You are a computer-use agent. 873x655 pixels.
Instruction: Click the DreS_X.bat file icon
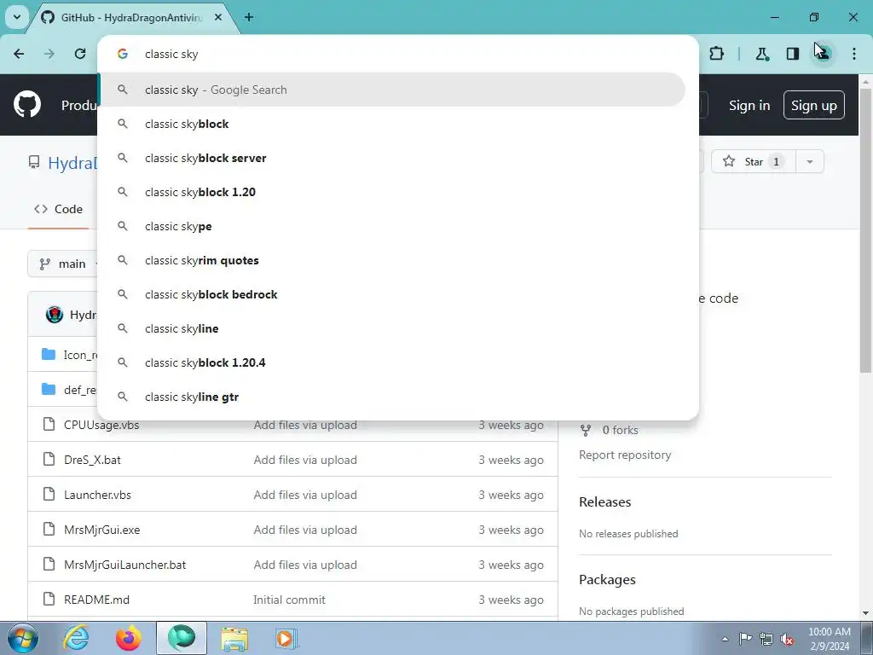pyautogui.click(x=49, y=460)
